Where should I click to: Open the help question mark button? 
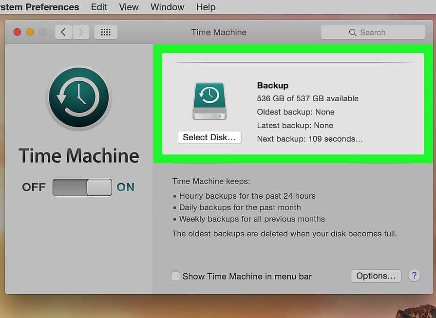[x=414, y=276]
